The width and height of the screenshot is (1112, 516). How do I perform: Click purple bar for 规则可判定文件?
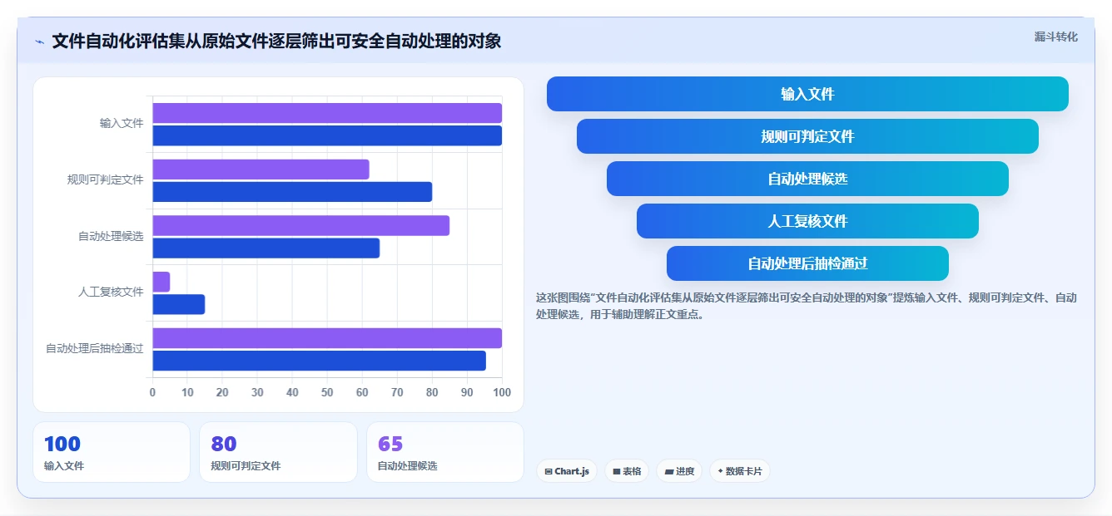[261, 170]
